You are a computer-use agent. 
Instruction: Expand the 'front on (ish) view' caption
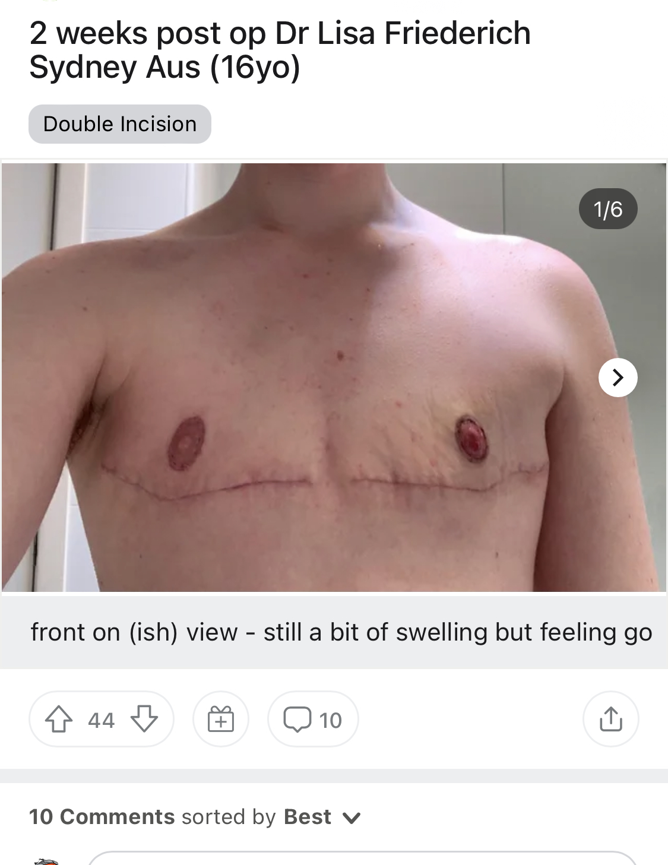(341, 632)
